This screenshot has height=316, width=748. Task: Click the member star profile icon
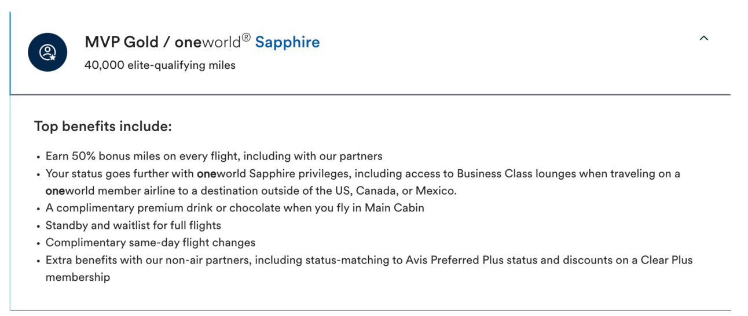[x=47, y=53]
